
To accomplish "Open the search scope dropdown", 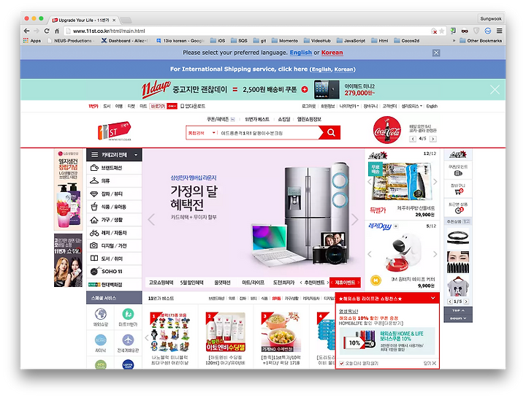I will pos(202,133).
